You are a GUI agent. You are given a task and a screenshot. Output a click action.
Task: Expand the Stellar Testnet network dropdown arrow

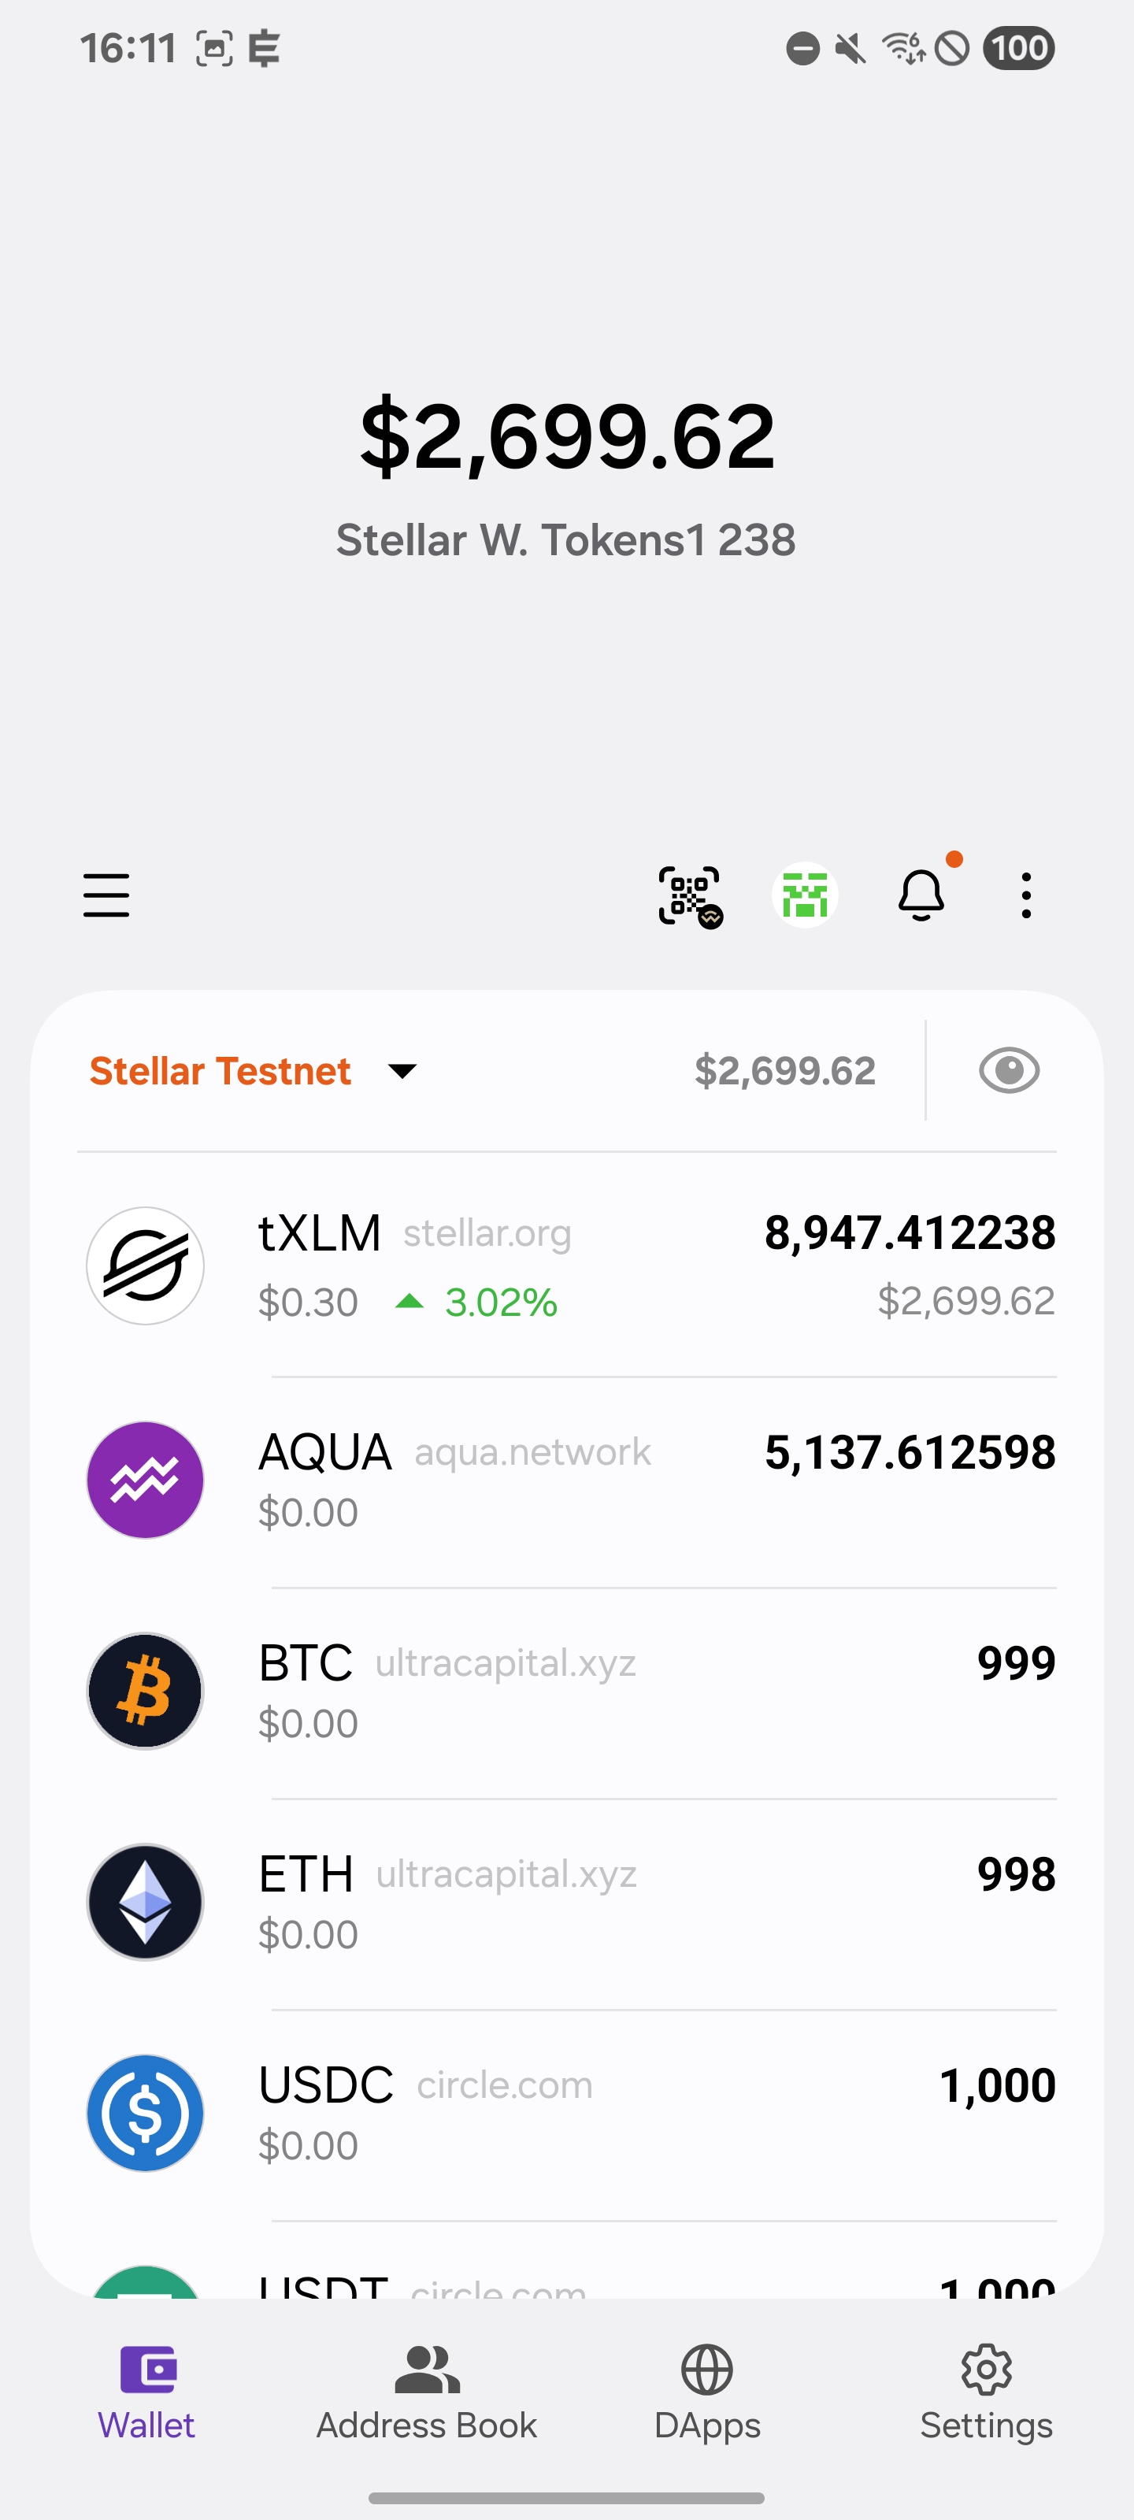point(402,1070)
